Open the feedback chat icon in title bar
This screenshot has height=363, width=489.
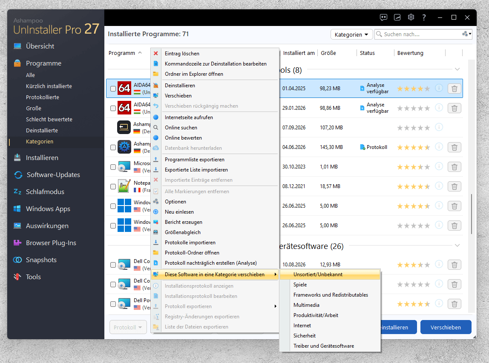point(383,17)
